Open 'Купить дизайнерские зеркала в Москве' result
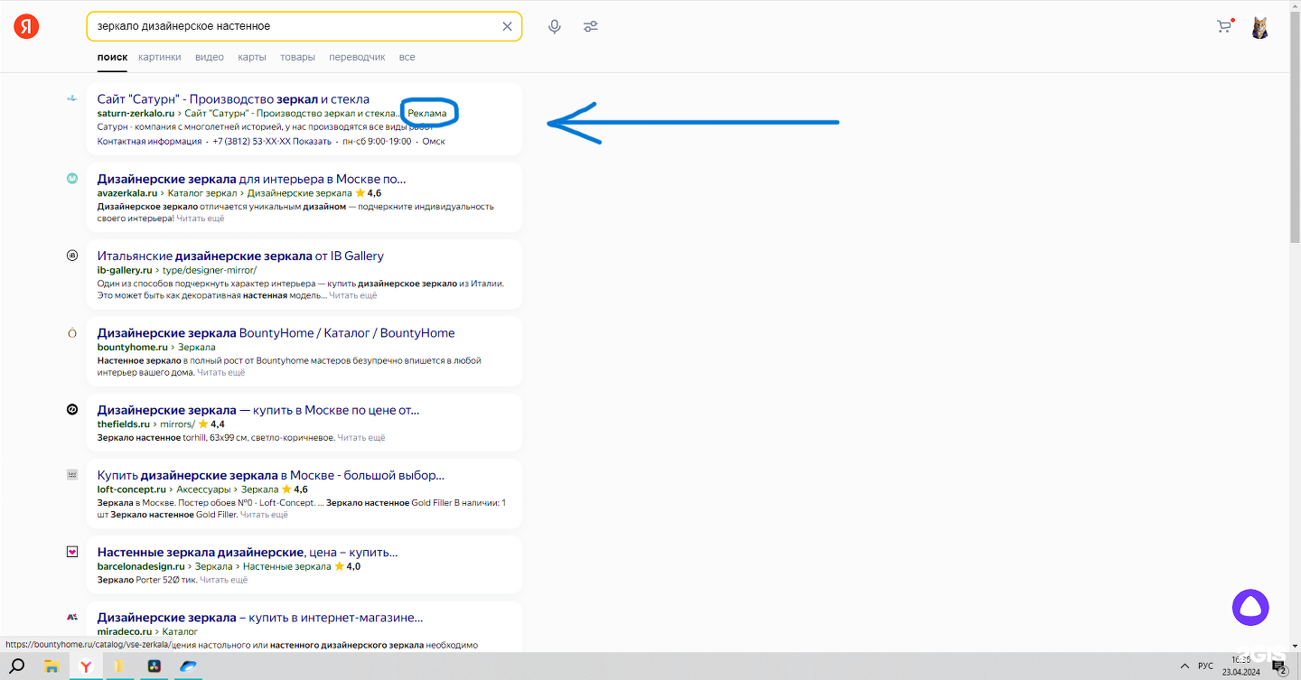This screenshot has height=680, width=1301. click(271, 475)
